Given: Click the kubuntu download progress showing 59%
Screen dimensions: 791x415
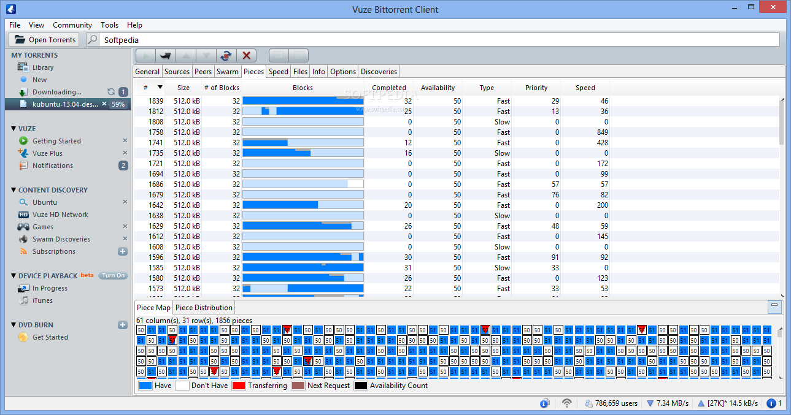Looking at the screenshot, I should point(120,104).
